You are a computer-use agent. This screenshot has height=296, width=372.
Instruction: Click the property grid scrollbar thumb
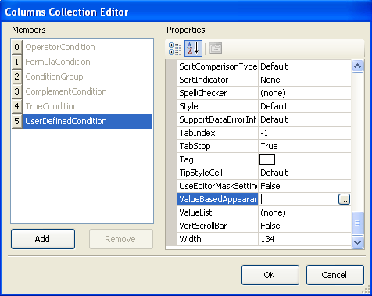click(357, 223)
